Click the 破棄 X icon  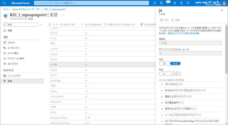click(172, 20)
